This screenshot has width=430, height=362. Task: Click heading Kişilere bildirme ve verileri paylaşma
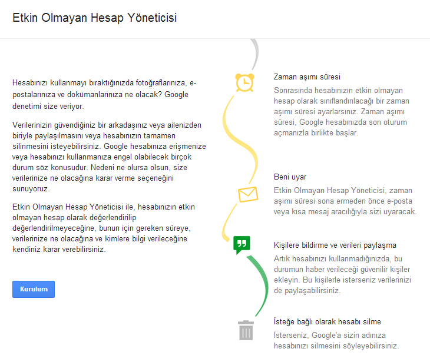click(x=335, y=245)
